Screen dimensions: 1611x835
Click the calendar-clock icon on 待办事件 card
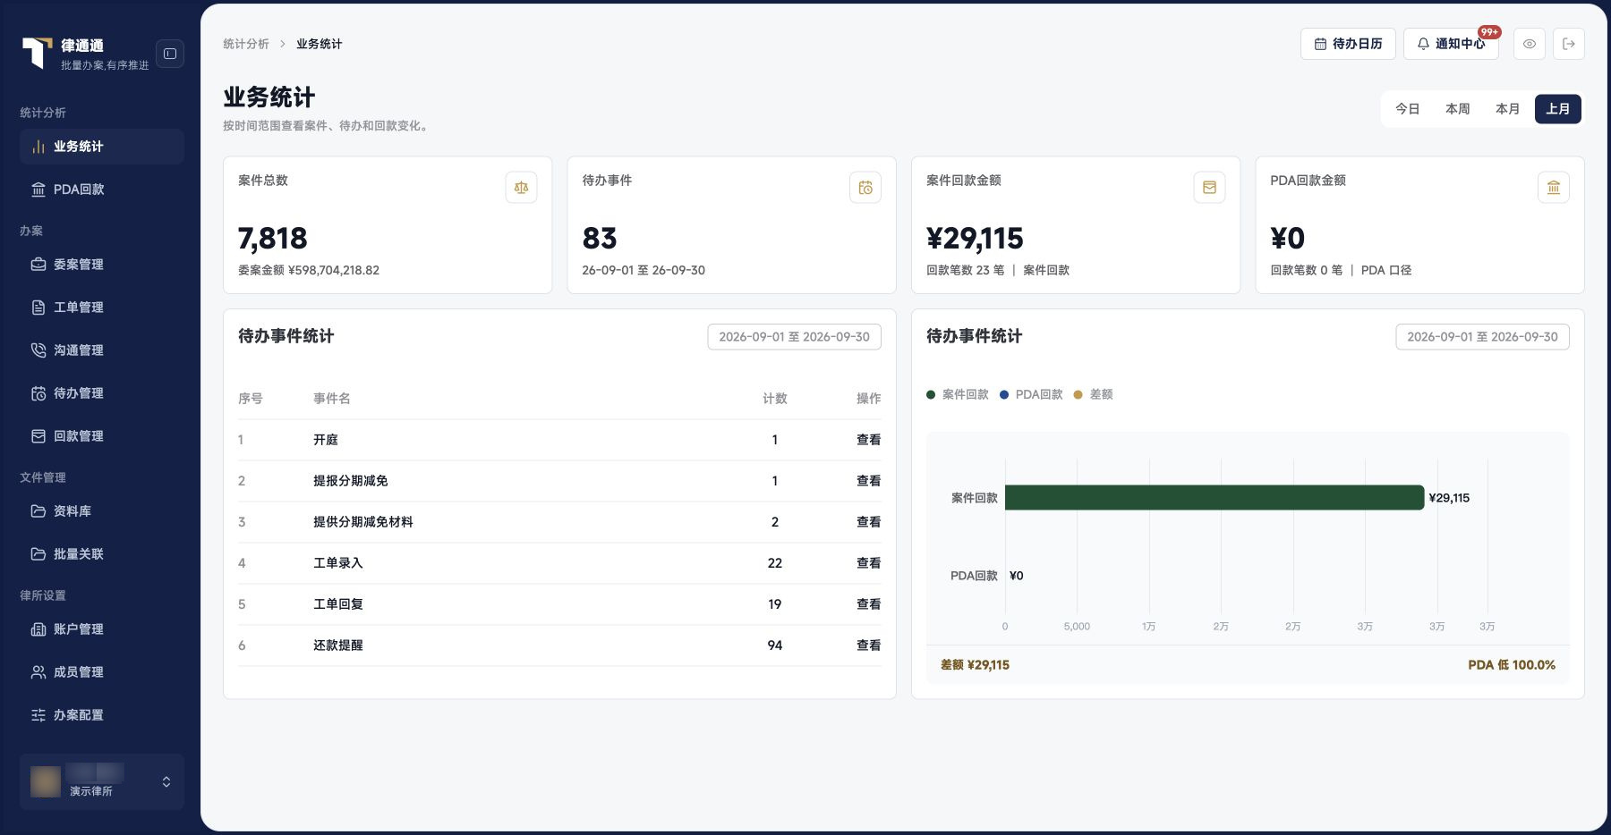[x=865, y=188]
